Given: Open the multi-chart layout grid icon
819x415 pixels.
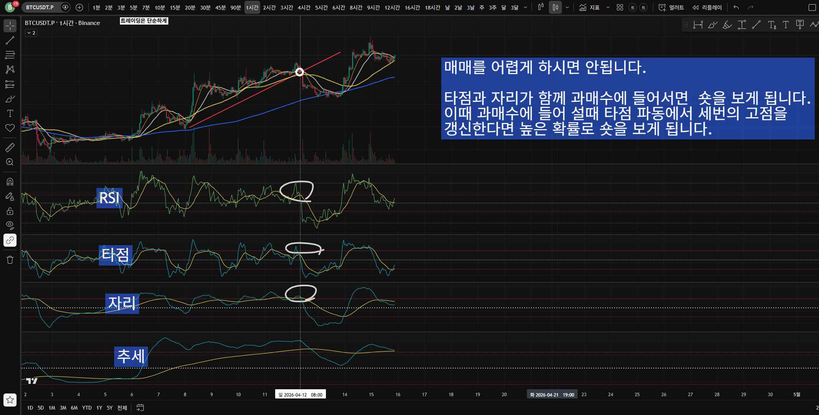Looking at the screenshot, I should pyautogui.click(x=619, y=7).
